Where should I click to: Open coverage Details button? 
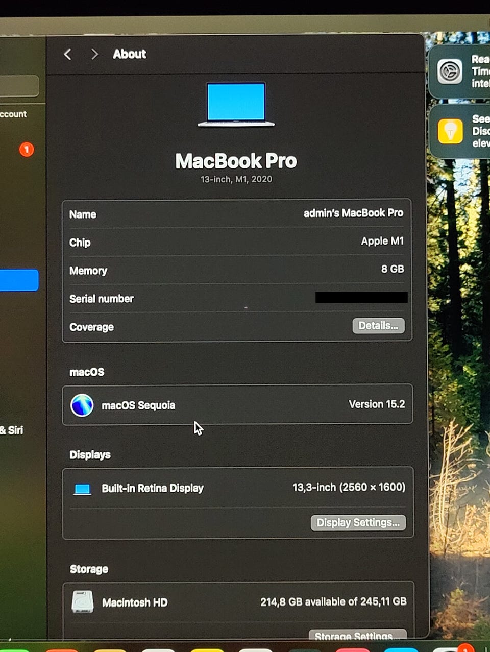coord(378,326)
